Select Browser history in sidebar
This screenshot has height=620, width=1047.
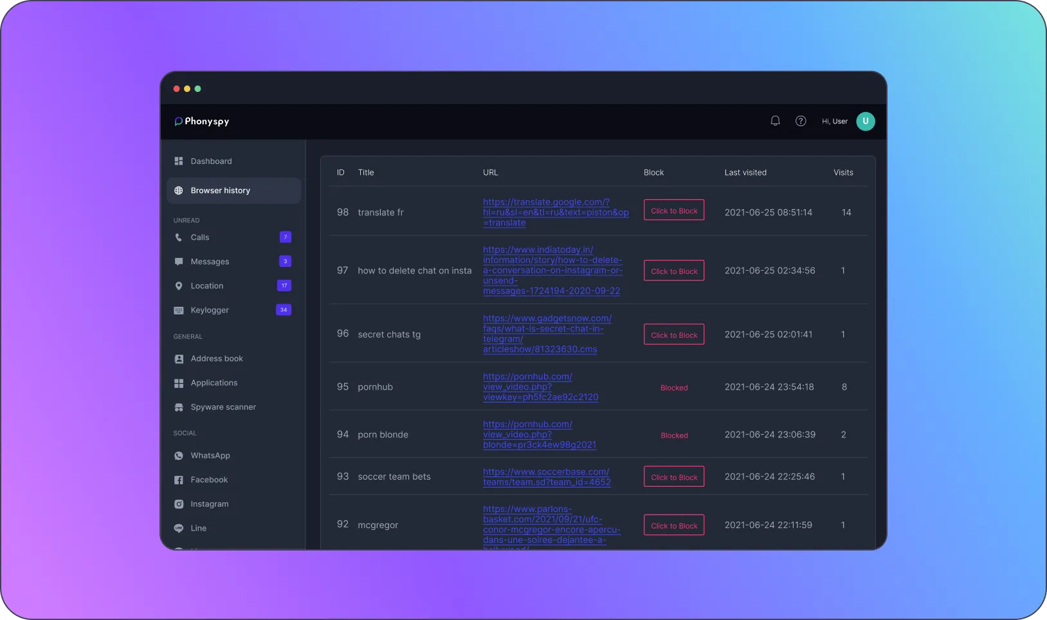[220, 190]
